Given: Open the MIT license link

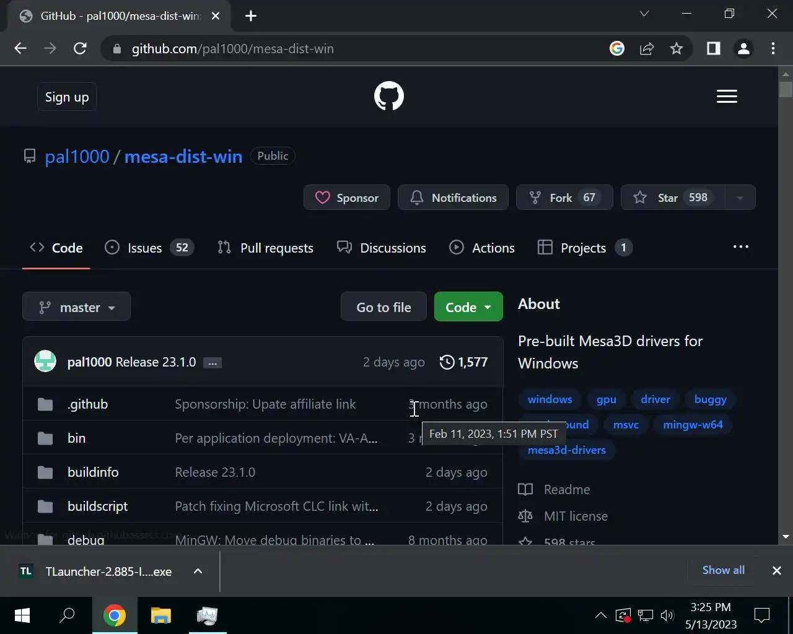Looking at the screenshot, I should pyautogui.click(x=563, y=516).
